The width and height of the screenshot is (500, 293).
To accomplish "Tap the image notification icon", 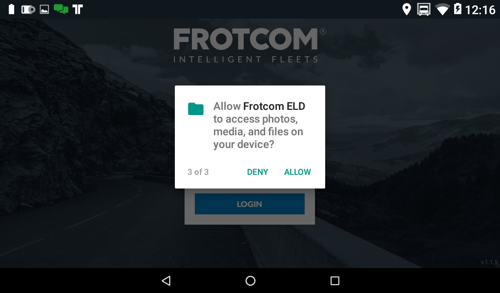I will [44, 9].
